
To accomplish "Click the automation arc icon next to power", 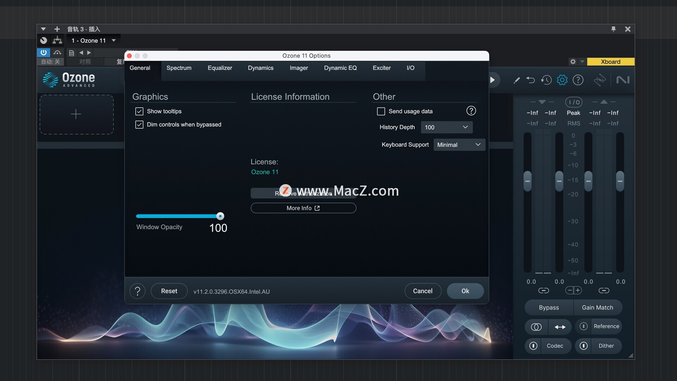I will point(57,53).
